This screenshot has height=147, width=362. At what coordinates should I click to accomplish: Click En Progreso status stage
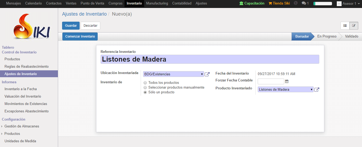(x=327, y=36)
